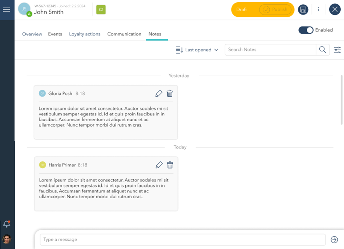The width and height of the screenshot is (344, 249).
Task: Close the John Smith profile
Action: 335,10
